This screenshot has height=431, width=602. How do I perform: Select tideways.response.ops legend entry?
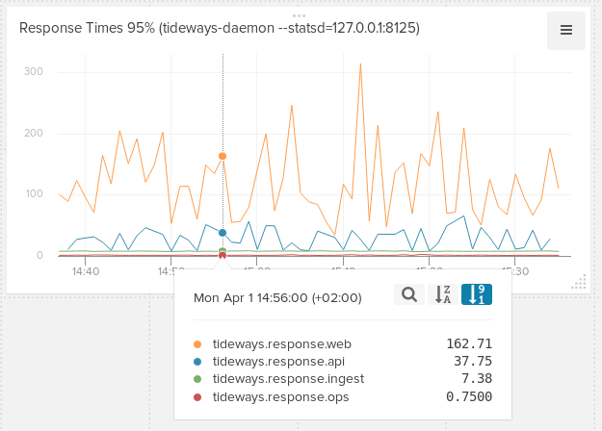(x=280, y=397)
